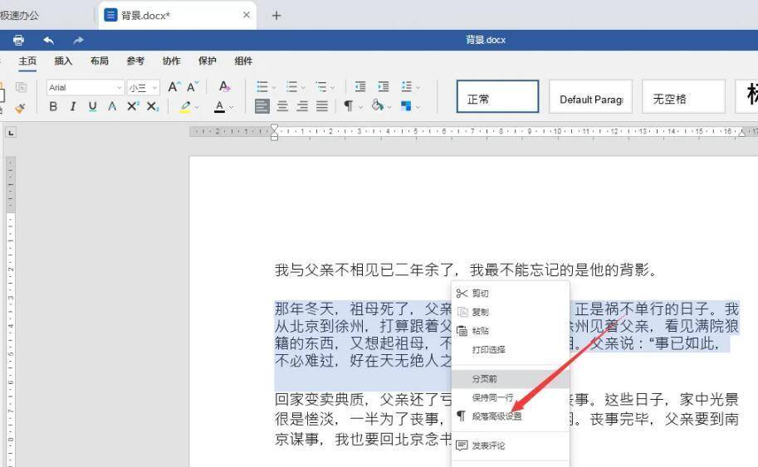758x467 pixels.
Task: Insert a numbered list
Action: coord(291,87)
